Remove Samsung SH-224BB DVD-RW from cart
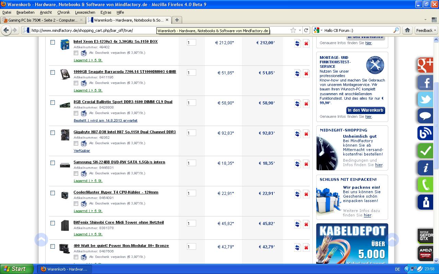Image resolution: width=439 pixels, height=274 pixels. [306, 164]
